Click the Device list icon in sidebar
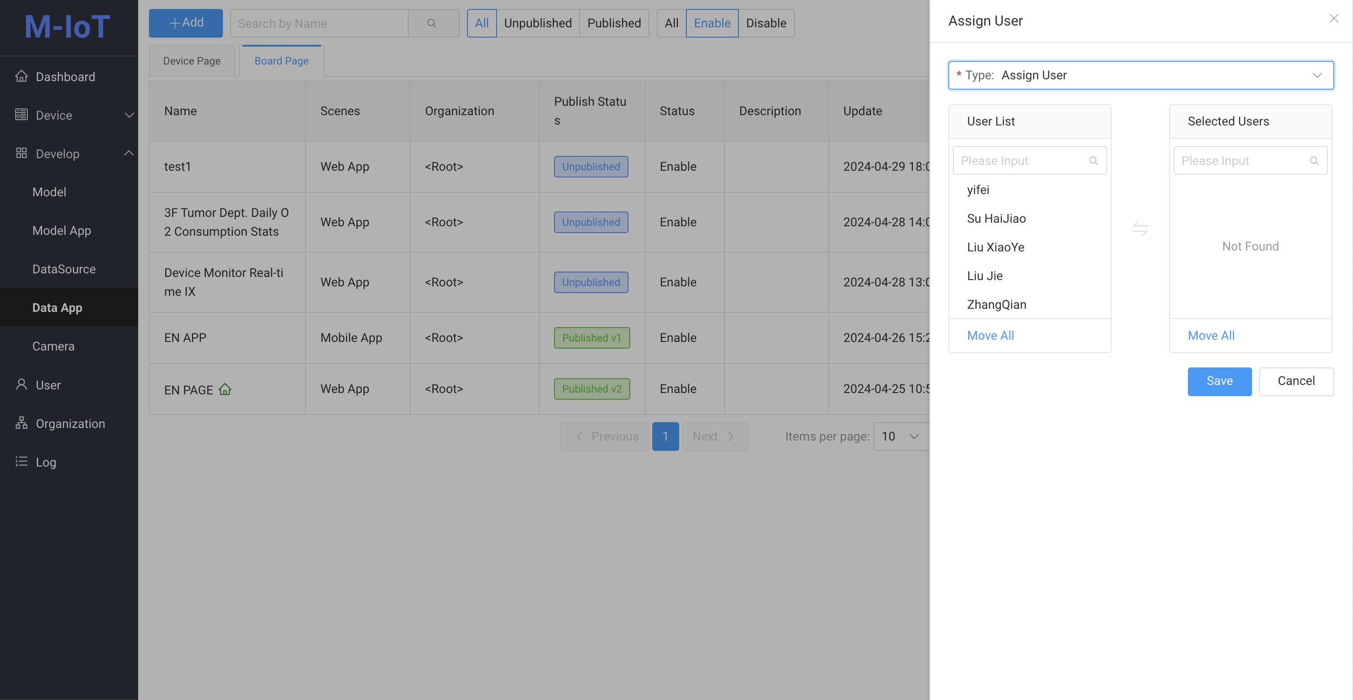 (x=21, y=114)
